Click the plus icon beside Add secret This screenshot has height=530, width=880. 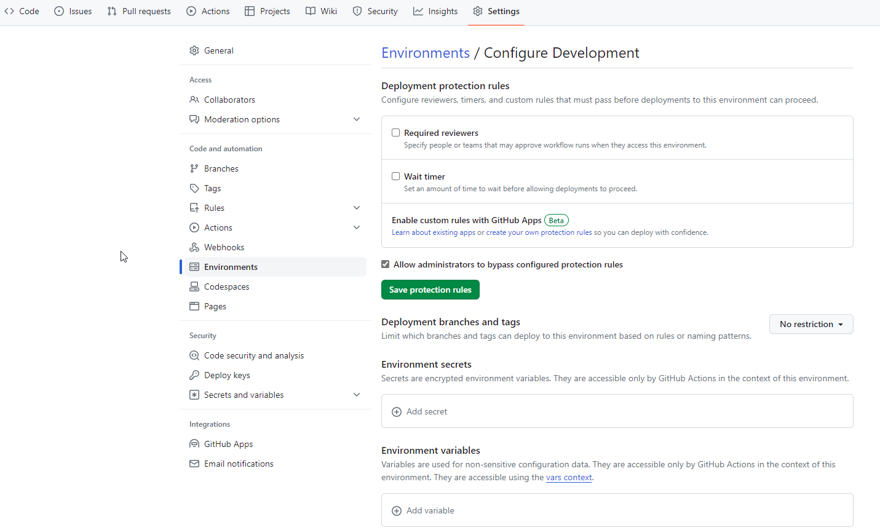[397, 412]
